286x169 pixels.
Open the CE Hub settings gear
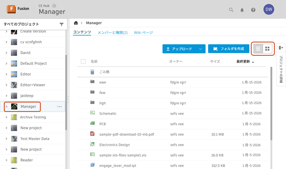[x=54, y=6]
